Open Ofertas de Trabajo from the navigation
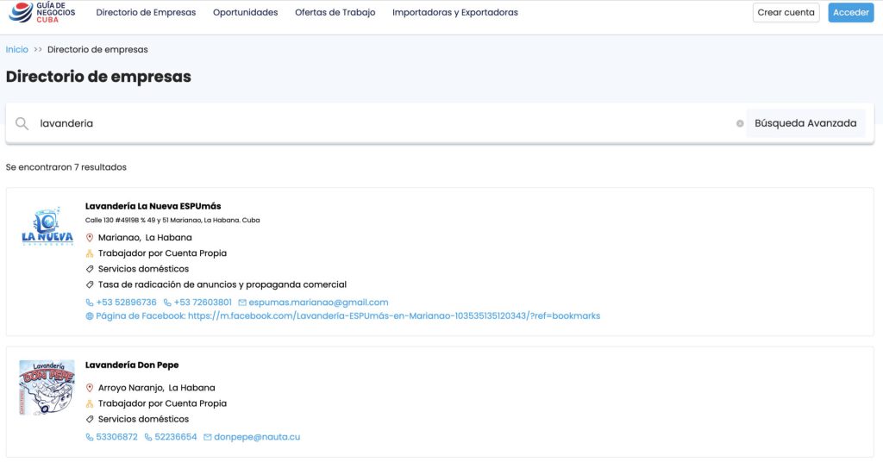The image size is (883, 462). 335,13
